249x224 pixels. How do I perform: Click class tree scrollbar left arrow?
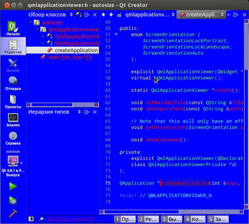(x=29, y=105)
